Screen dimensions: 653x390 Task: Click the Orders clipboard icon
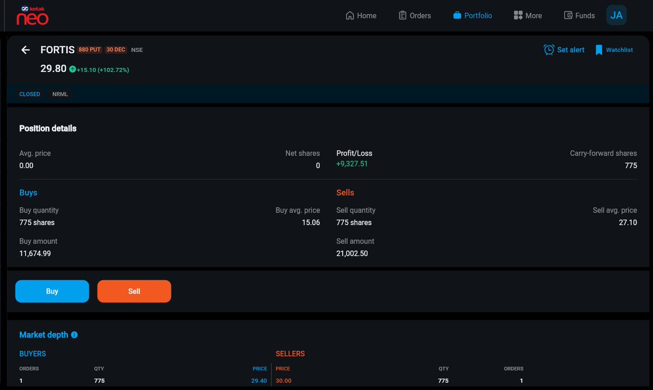click(x=403, y=16)
